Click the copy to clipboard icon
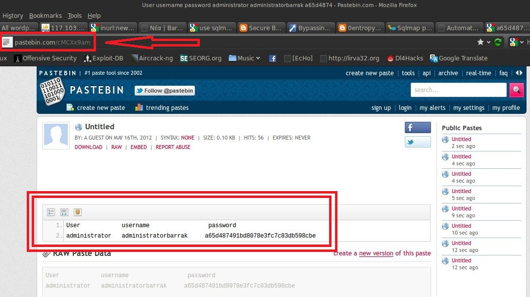Viewport: 530px width, 297px height. pyautogui.click(x=77, y=212)
